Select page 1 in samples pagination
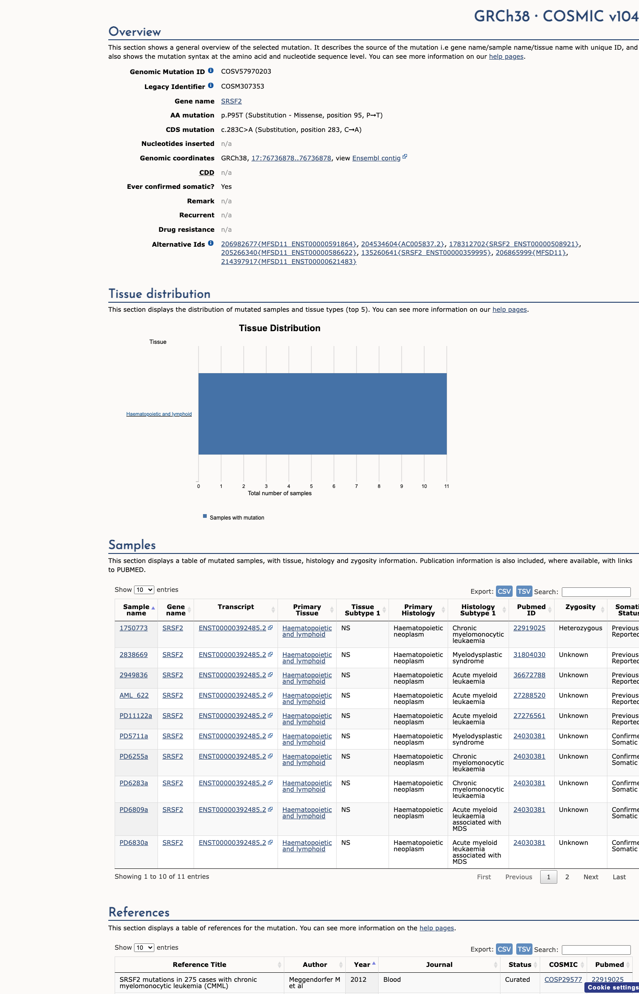Image resolution: width=639 pixels, height=994 pixels. 549,877
